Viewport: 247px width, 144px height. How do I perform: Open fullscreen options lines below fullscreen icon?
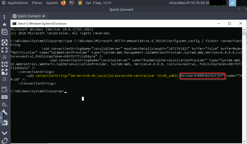[x=4, y=57]
